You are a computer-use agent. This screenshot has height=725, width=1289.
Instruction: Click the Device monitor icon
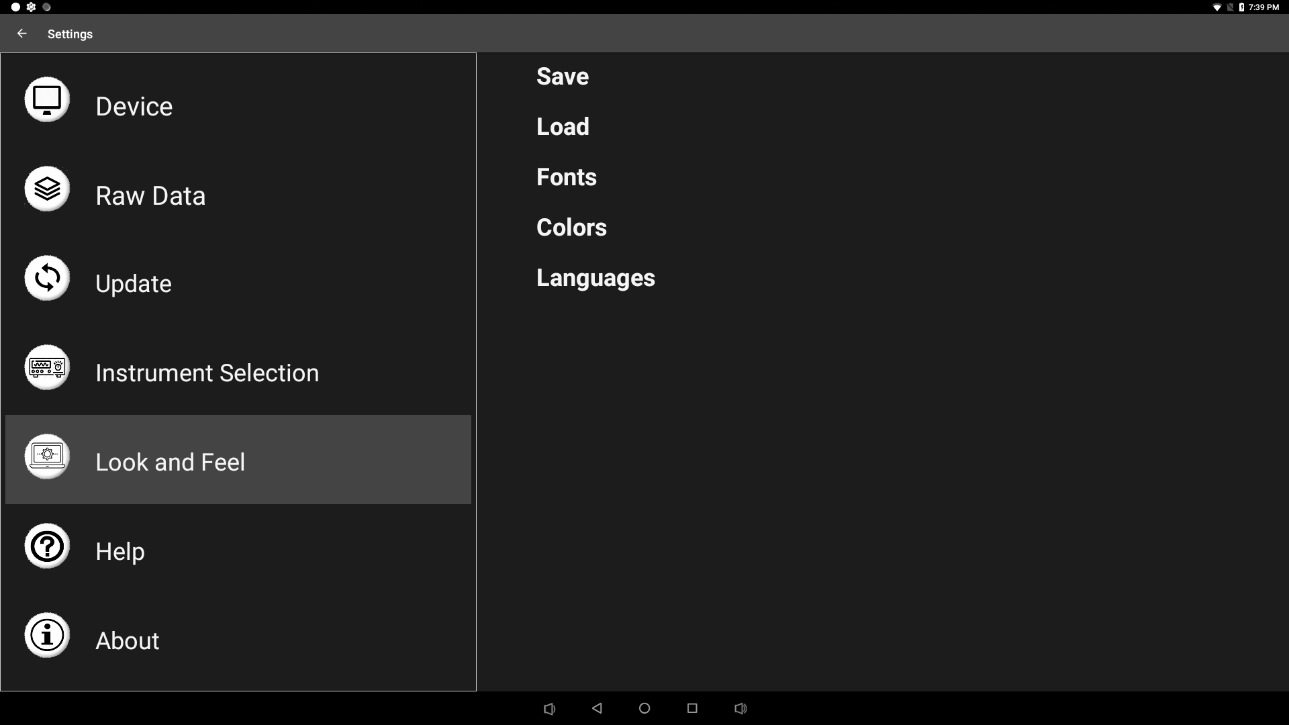point(47,100)
